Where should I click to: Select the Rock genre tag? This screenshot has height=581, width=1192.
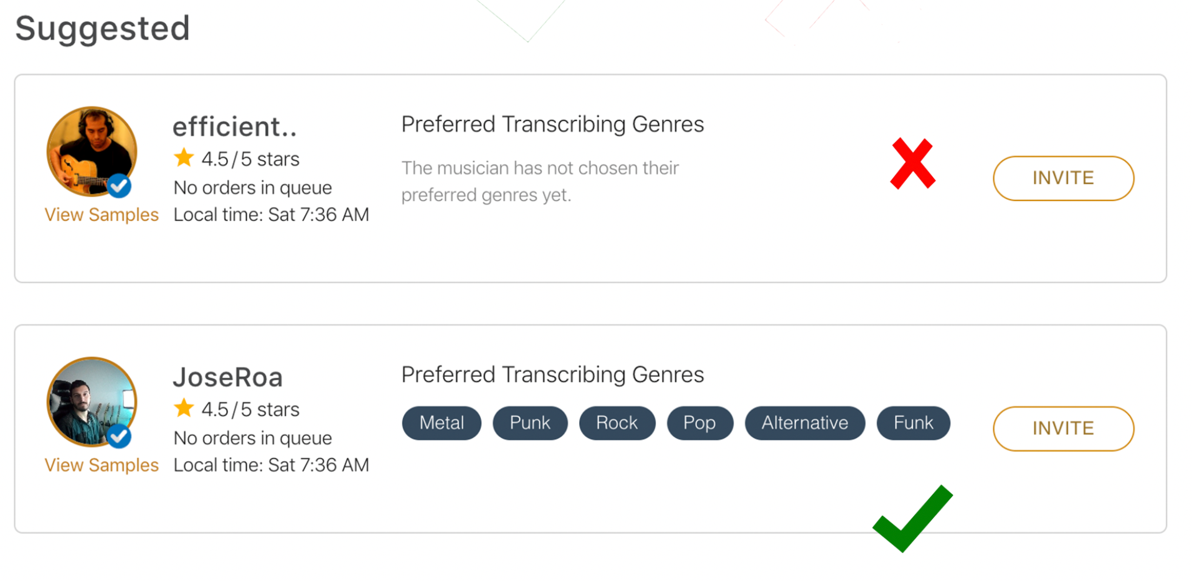click(x=617, y=423)
